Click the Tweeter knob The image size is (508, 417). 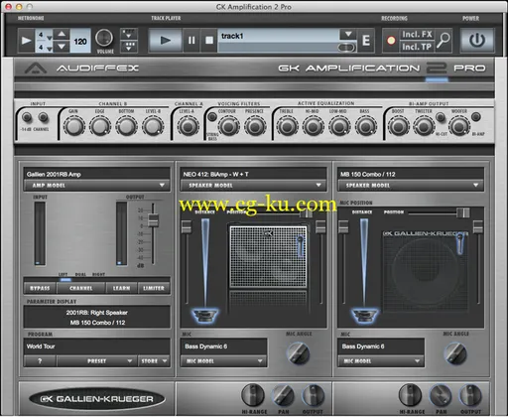(x=424, y=126)
